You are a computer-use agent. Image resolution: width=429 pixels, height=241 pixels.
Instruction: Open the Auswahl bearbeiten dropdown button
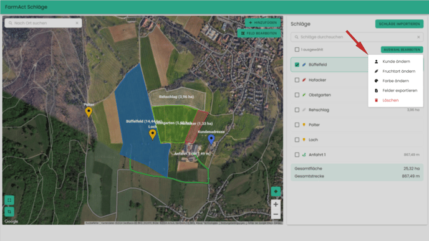coord(402,49)
